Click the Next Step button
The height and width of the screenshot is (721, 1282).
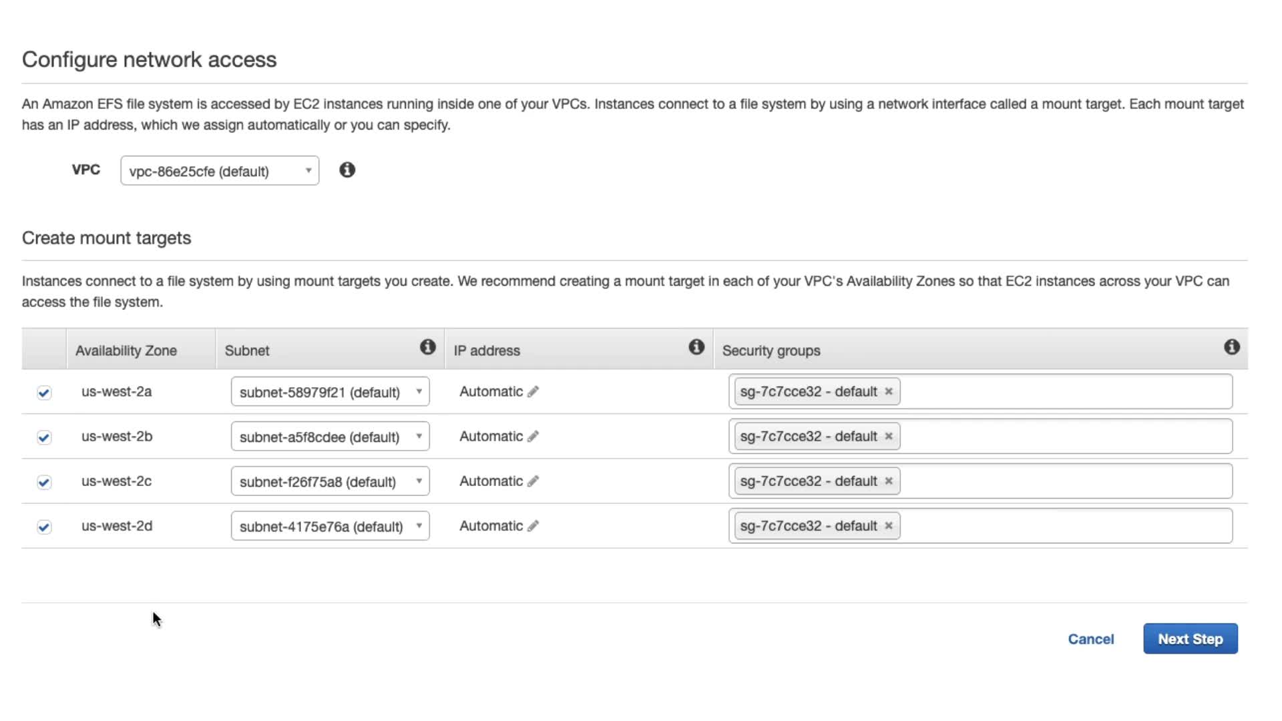pos(1190,639)
